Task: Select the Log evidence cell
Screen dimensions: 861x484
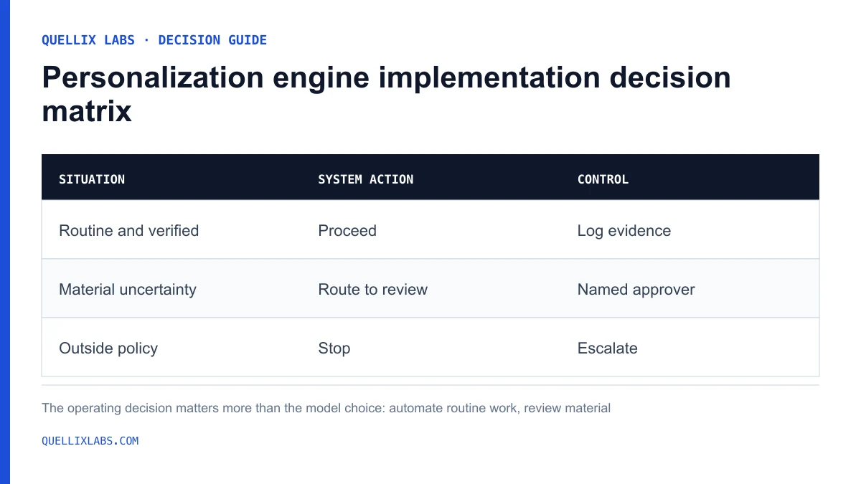Action: click(x=624, y=231)
